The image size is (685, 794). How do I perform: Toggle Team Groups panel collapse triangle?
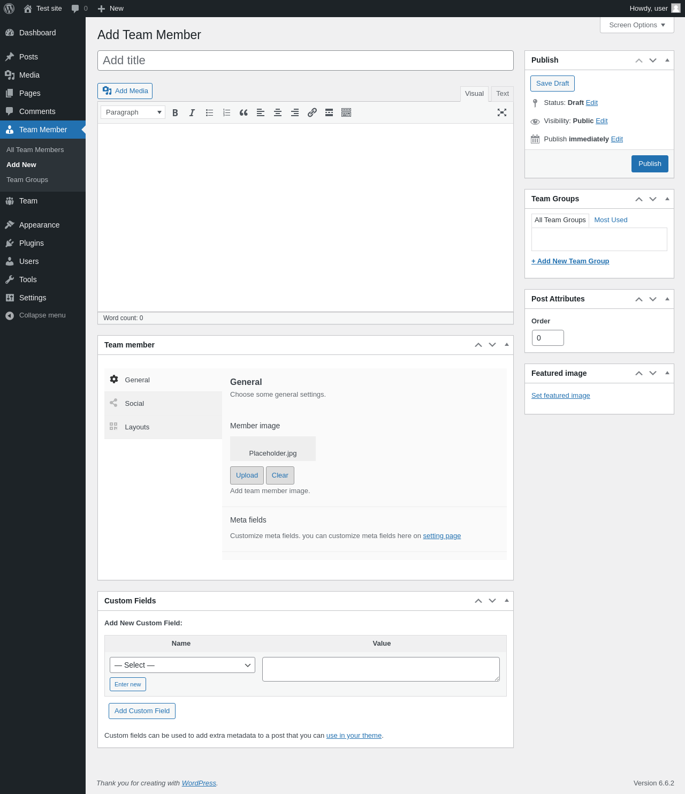667,199
